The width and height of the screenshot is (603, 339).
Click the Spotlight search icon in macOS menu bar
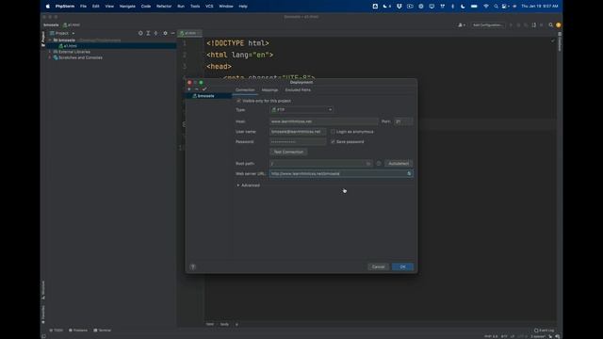point(497,7)
